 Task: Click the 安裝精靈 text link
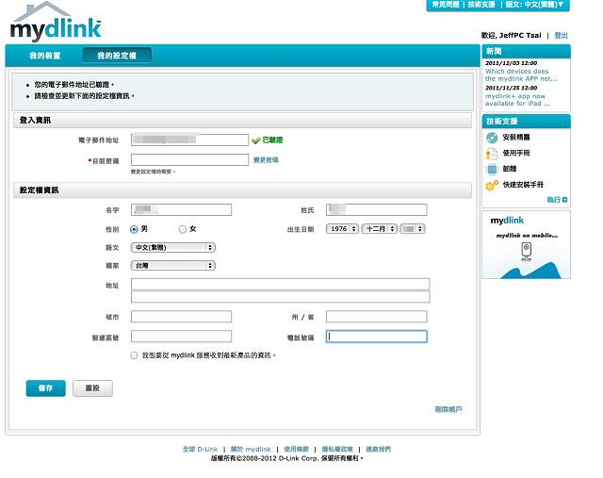point(516,138)
